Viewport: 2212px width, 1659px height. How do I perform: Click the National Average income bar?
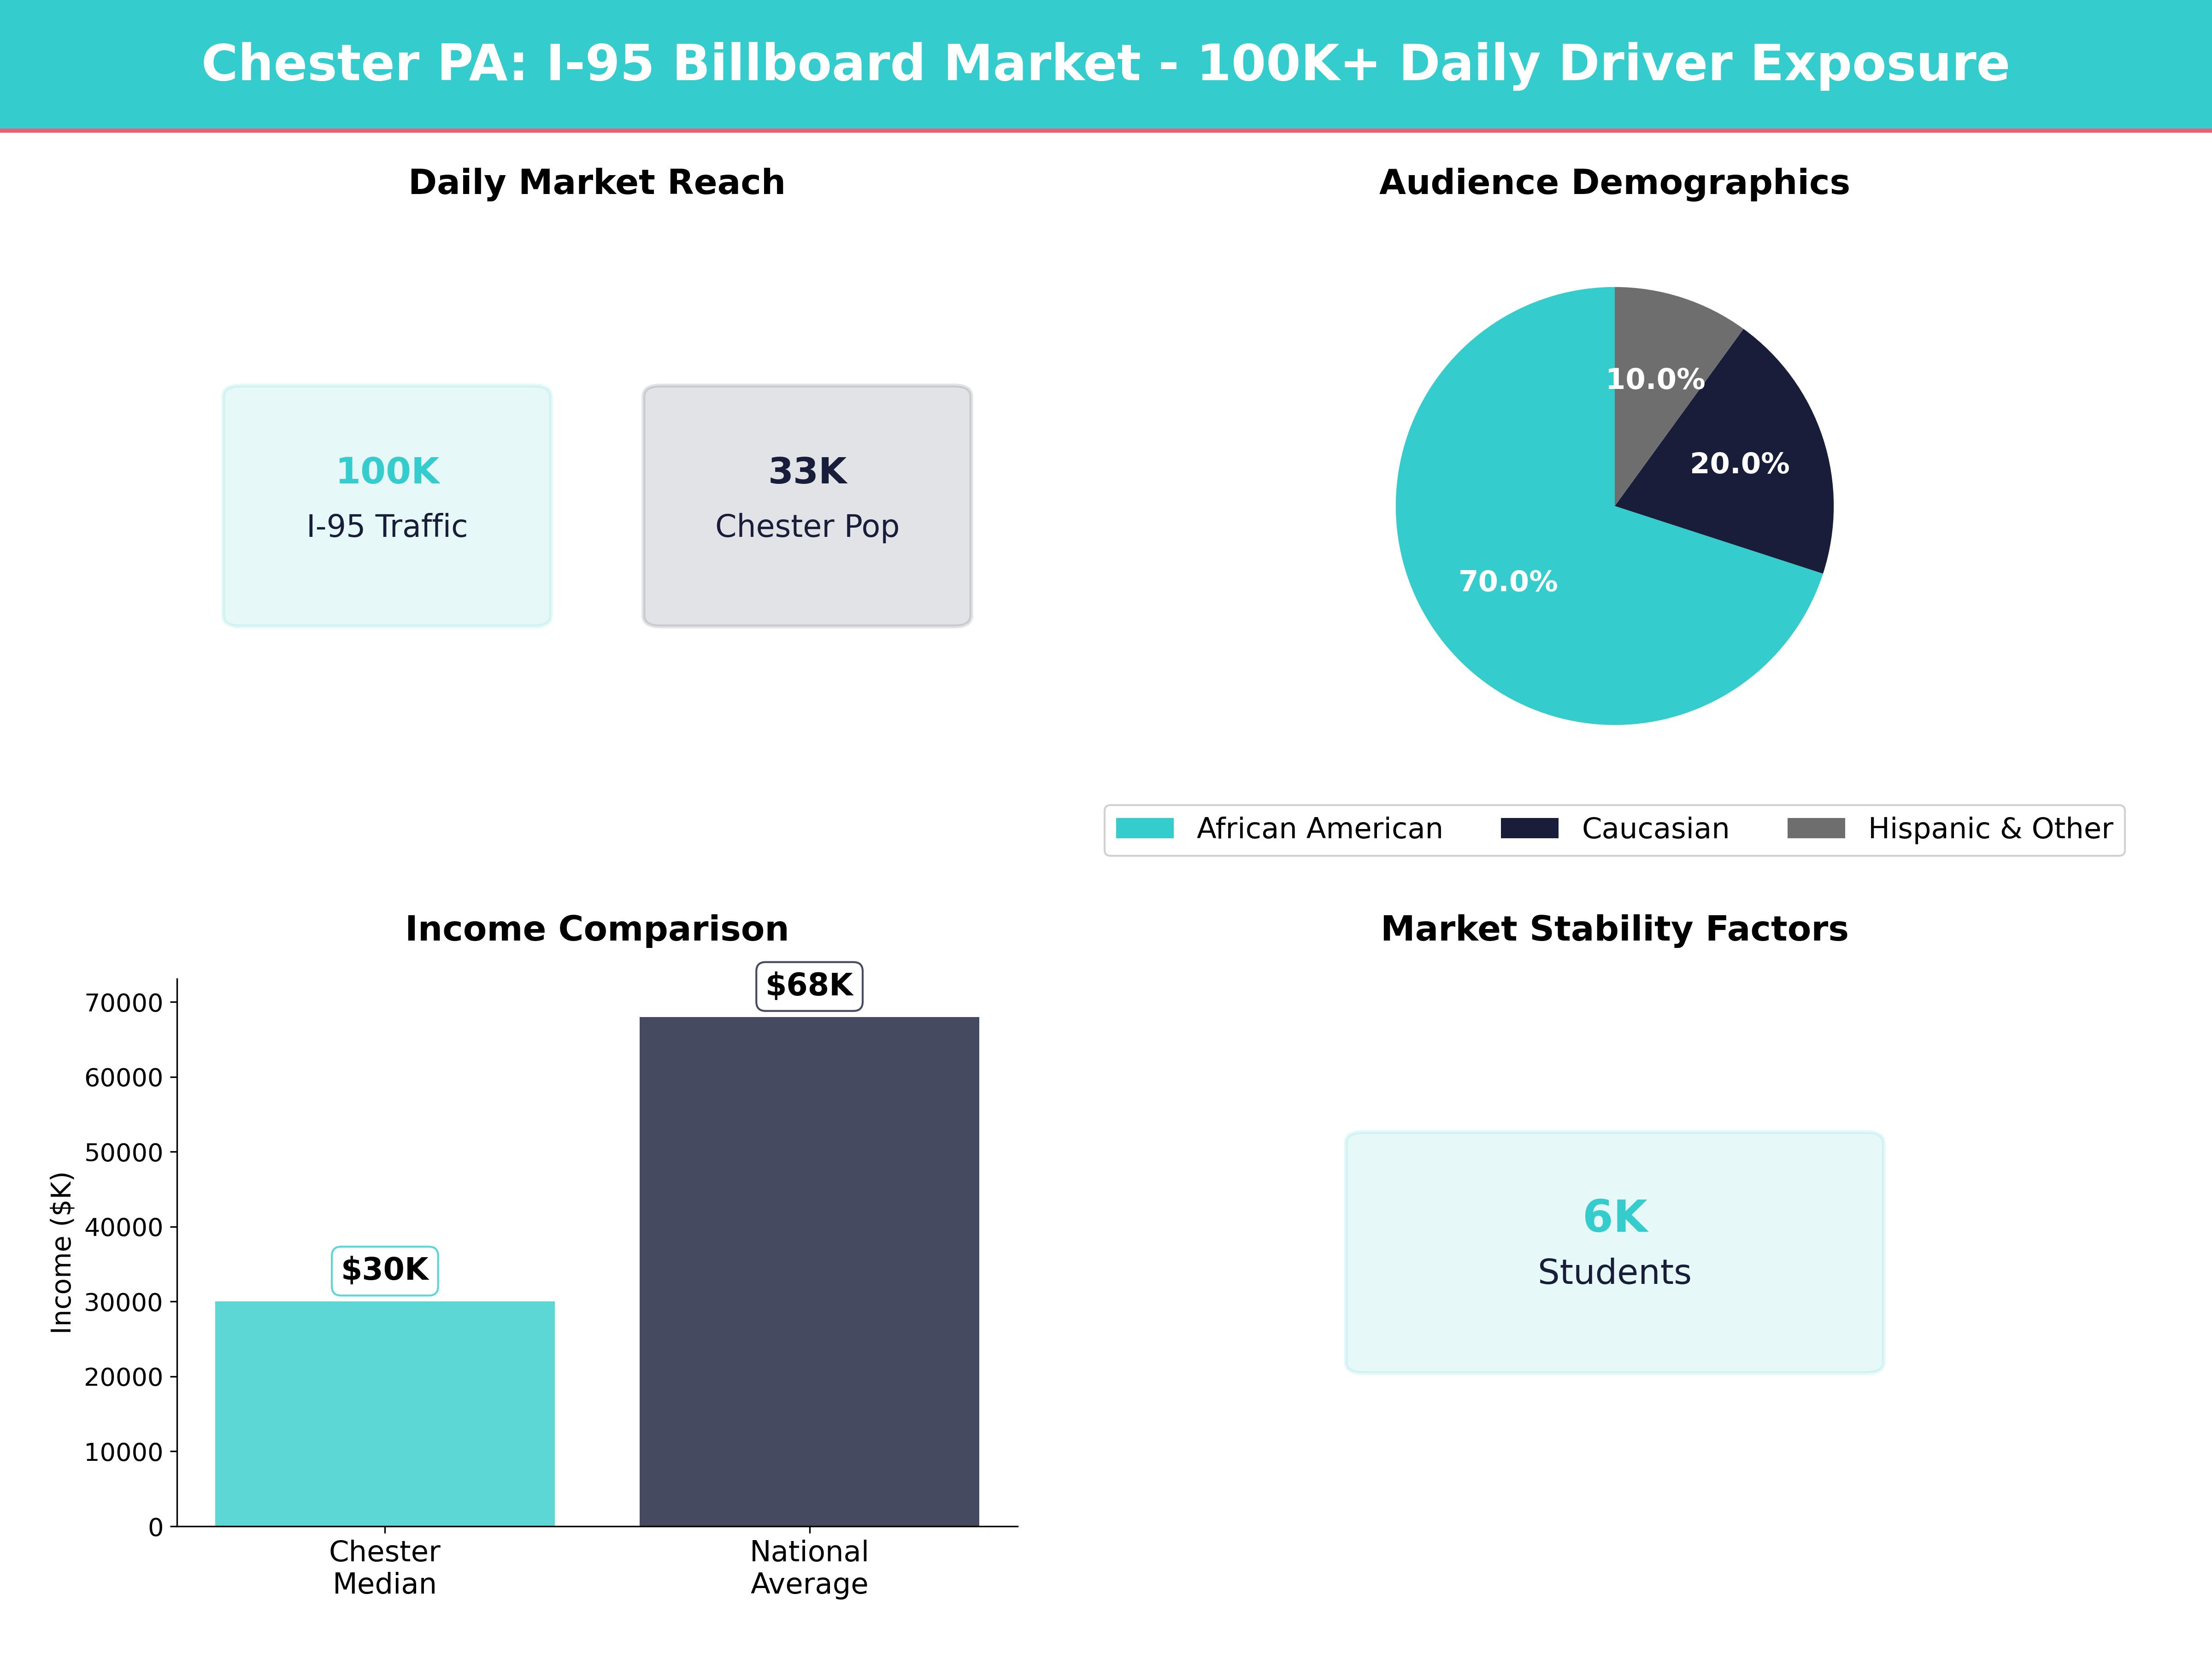pyautogui.click(x=809, y=1270)
